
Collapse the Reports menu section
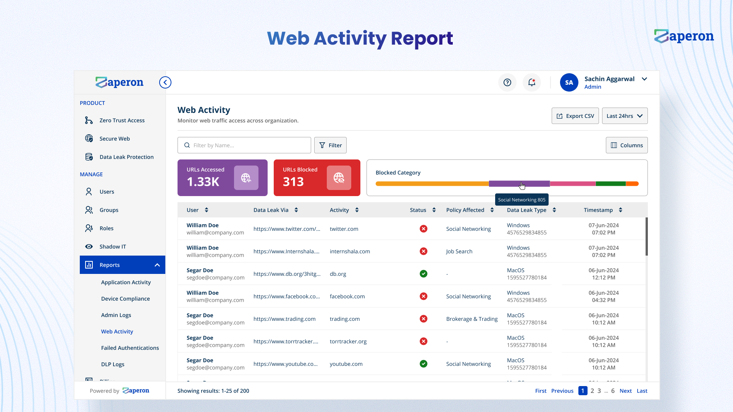tap(157, 265)
